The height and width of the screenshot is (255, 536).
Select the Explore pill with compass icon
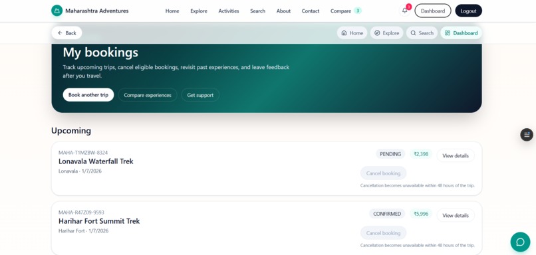[x=386, y=33]
